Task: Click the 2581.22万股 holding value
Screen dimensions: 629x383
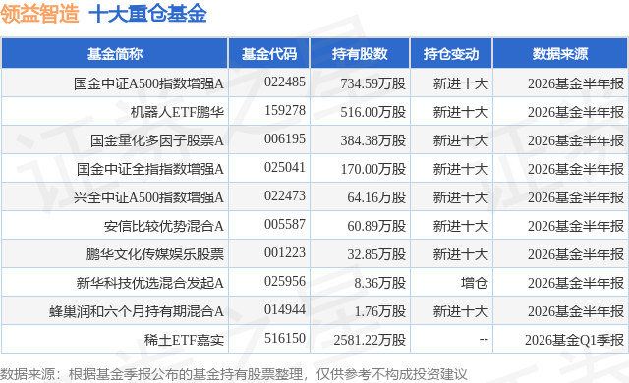Action: [370, 340]
